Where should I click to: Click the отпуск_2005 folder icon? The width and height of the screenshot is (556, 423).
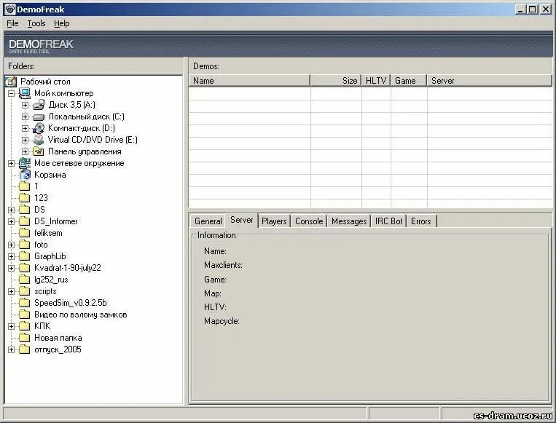coord(25,349)
